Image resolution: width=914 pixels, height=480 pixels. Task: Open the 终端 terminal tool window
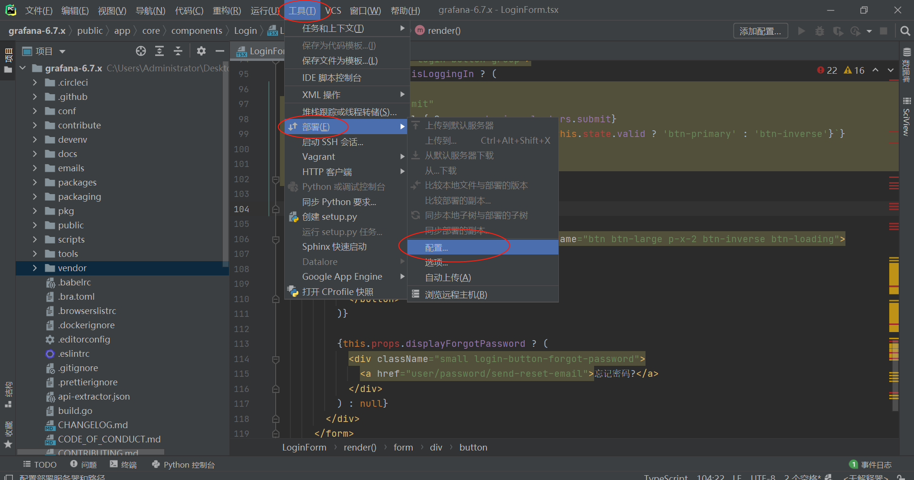[123, 464]
